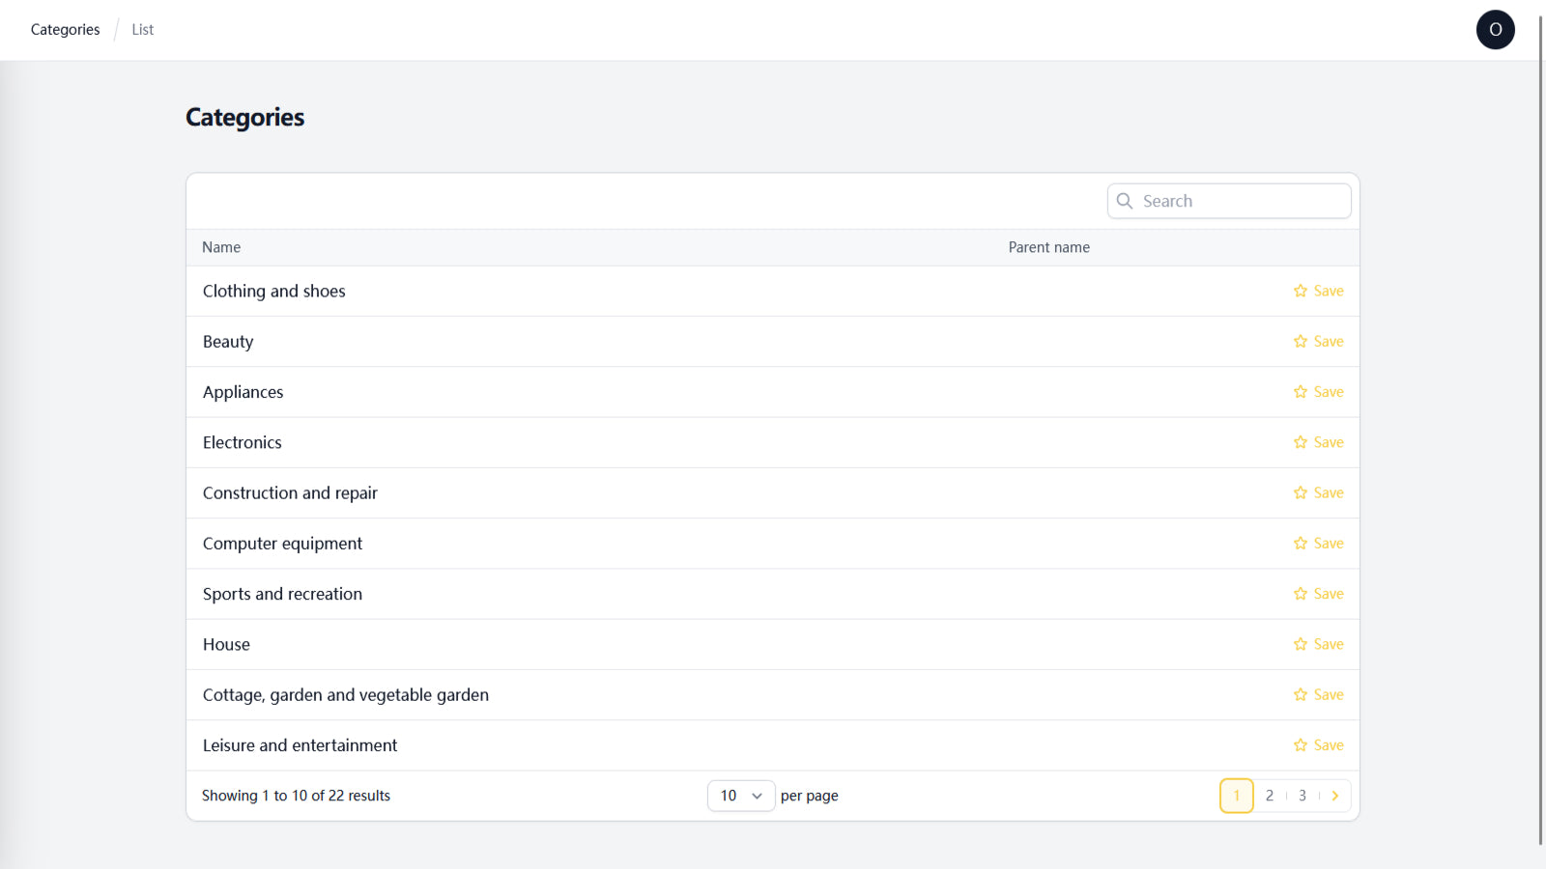The image size is (1546, 869).
Task: Click the star icon in the House row
Action: [x=1301, y=644]
